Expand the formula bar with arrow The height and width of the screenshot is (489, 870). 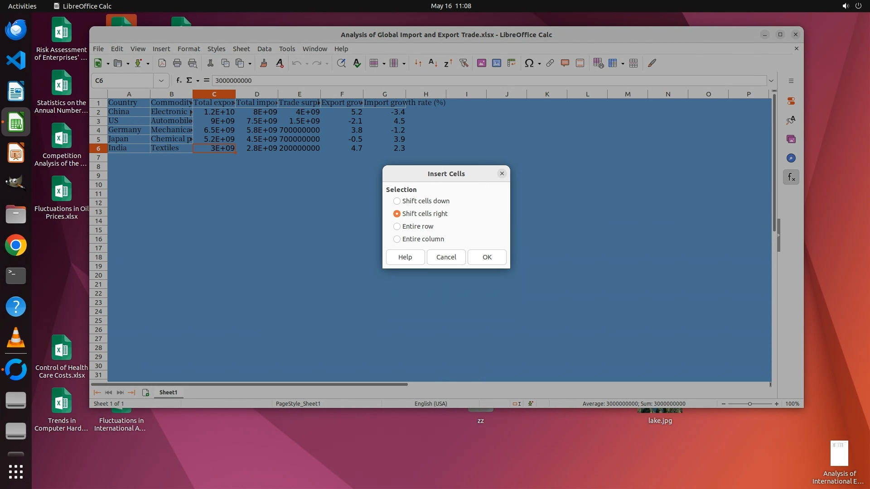pos(771,81)
